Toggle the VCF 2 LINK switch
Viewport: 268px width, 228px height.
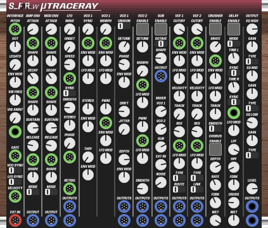point(197,189)
